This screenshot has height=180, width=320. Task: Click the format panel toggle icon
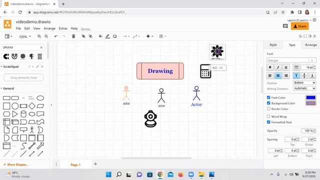pyautogui.click(x=310, y=36)
